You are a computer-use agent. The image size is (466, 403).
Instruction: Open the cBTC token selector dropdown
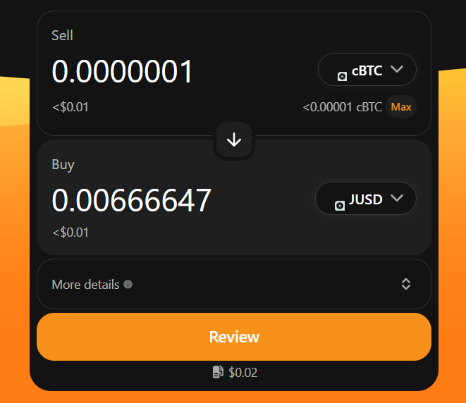pyautogui.click(x=367, y=70)
